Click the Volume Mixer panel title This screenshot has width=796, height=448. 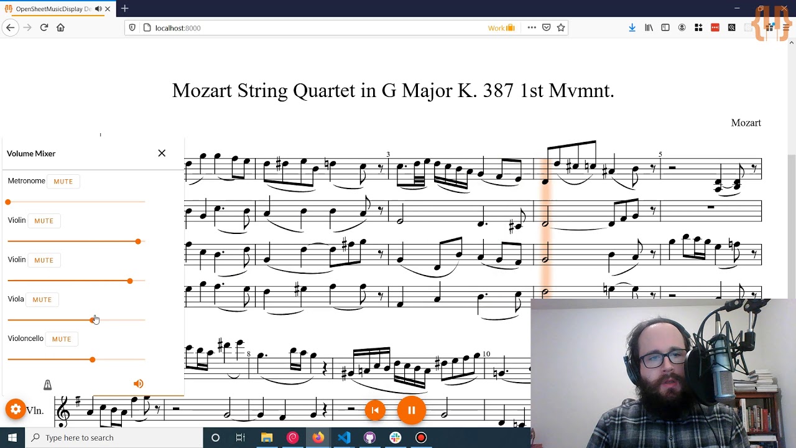tap(31, 153)
